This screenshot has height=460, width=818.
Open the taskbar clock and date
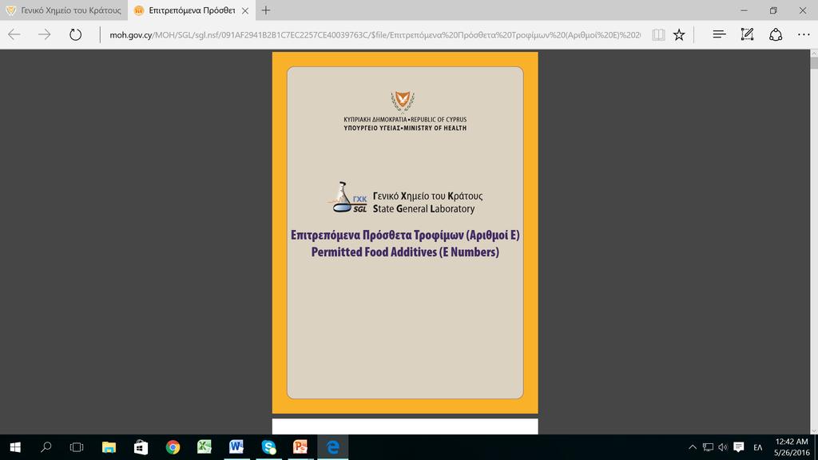[x=792, y=447]
